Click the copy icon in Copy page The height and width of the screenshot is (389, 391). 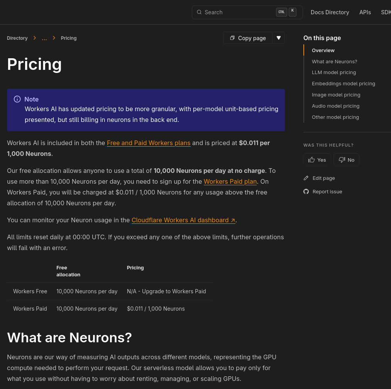click(x=232, y=38)
